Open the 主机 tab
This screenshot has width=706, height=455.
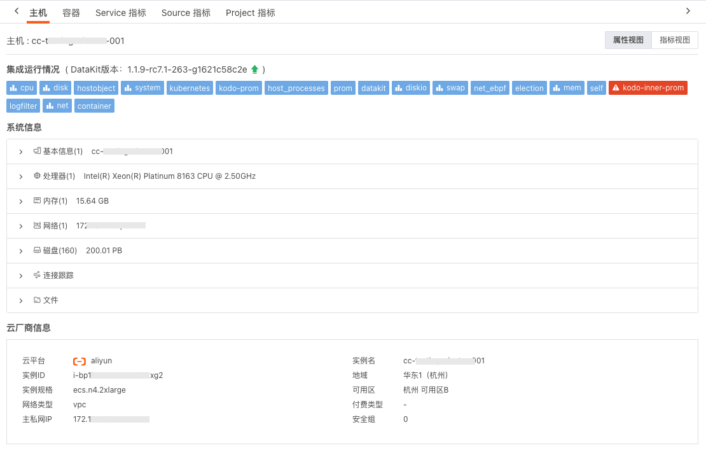tap(38, 13)
